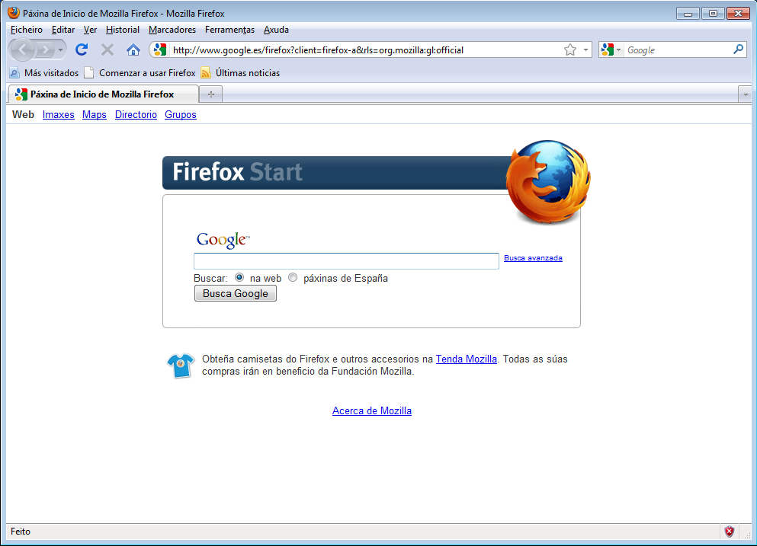Focus the Google toolbar search field

tap(678, 50)
